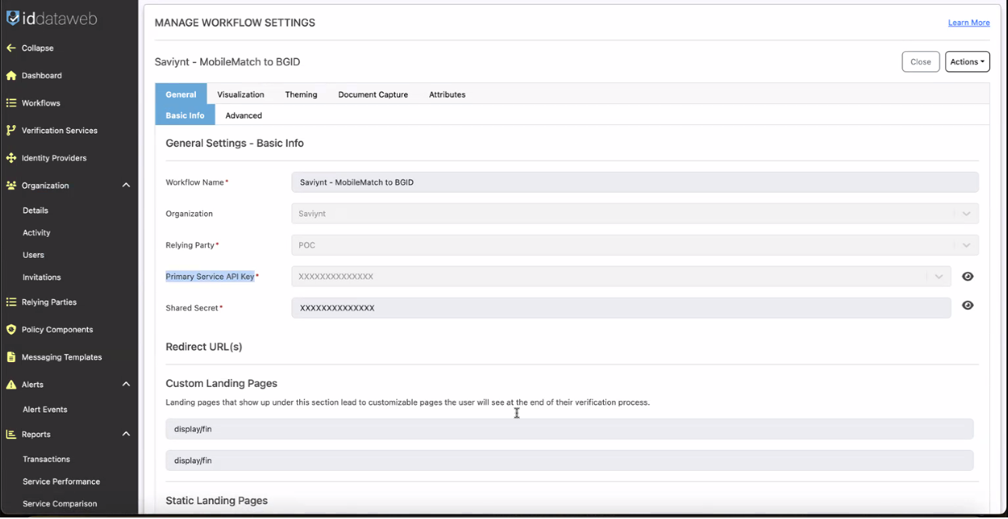The width and height of the screenshot is (1008, 519).
Task: Open Messaging Templates page
Action: click(x=61, y=357)
